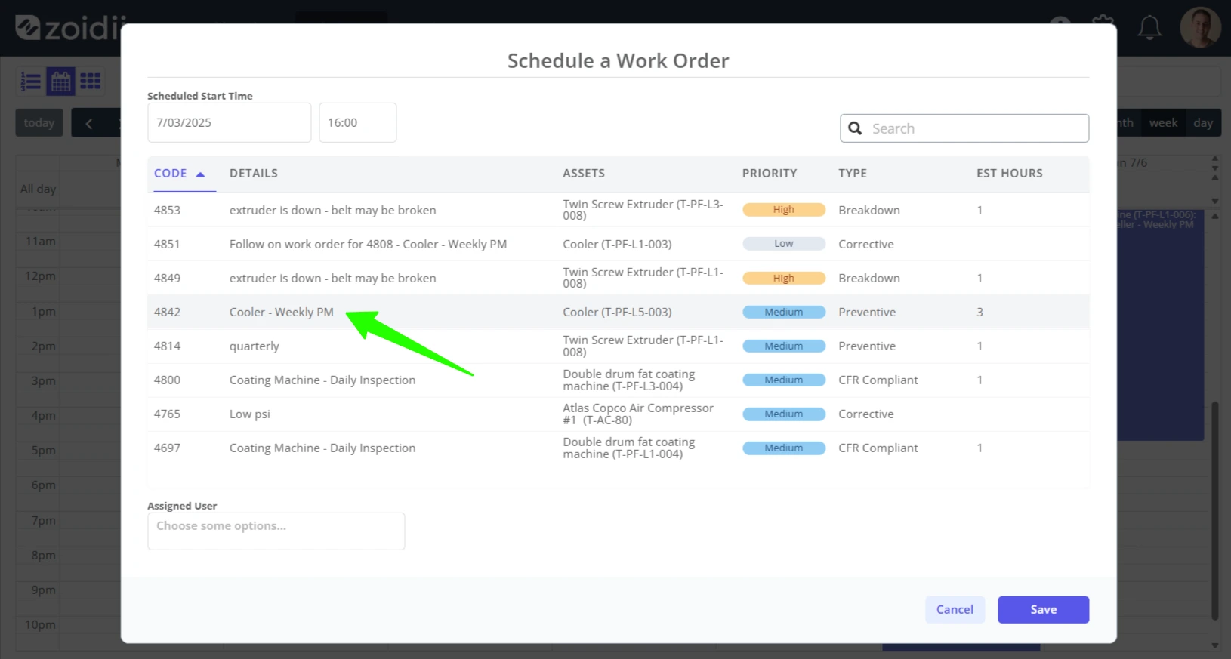
Task: Select work order code 4800
Action: pos(167,380)
